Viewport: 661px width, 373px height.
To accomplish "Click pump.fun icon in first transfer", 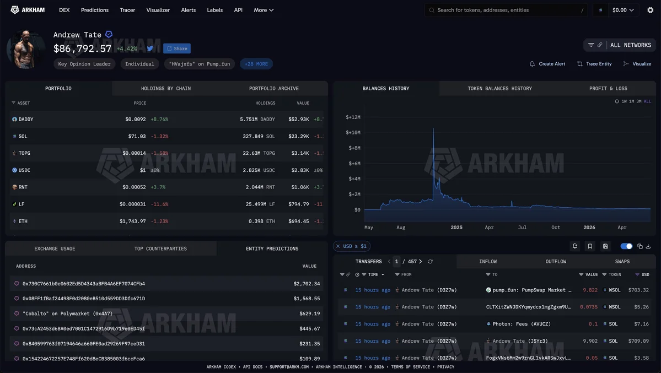I will click(488, 290).
